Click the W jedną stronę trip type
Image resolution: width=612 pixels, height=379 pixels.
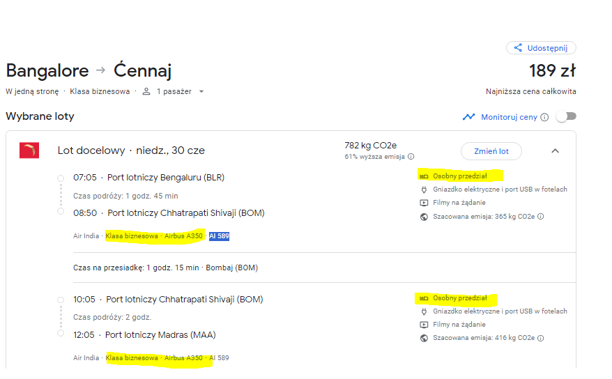(32, 91)
